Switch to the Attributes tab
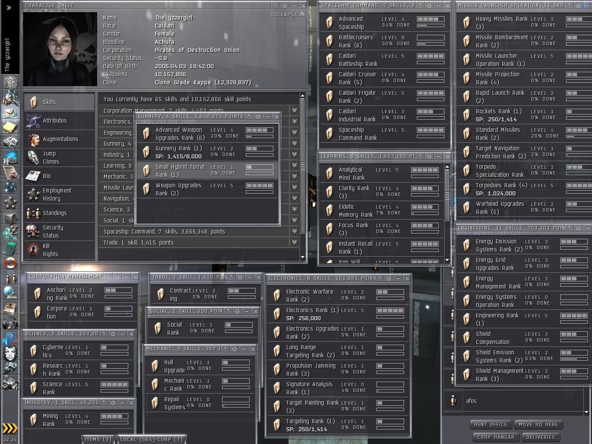Screen dimensions: 592x444 pos(60,120)
